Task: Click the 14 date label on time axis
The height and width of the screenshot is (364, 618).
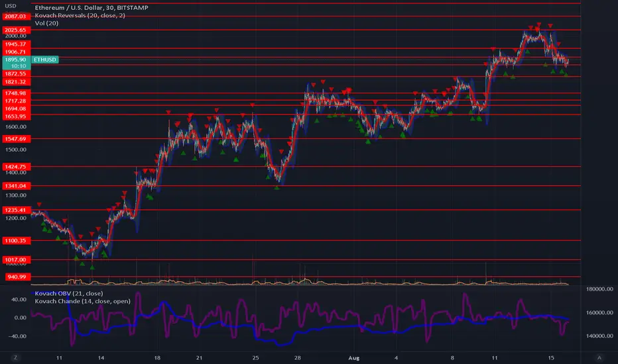Action: 101,357
